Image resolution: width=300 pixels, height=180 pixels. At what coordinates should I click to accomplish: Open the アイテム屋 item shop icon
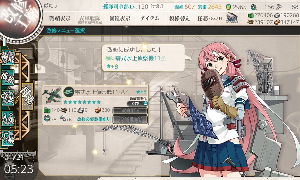click(232, 18)
